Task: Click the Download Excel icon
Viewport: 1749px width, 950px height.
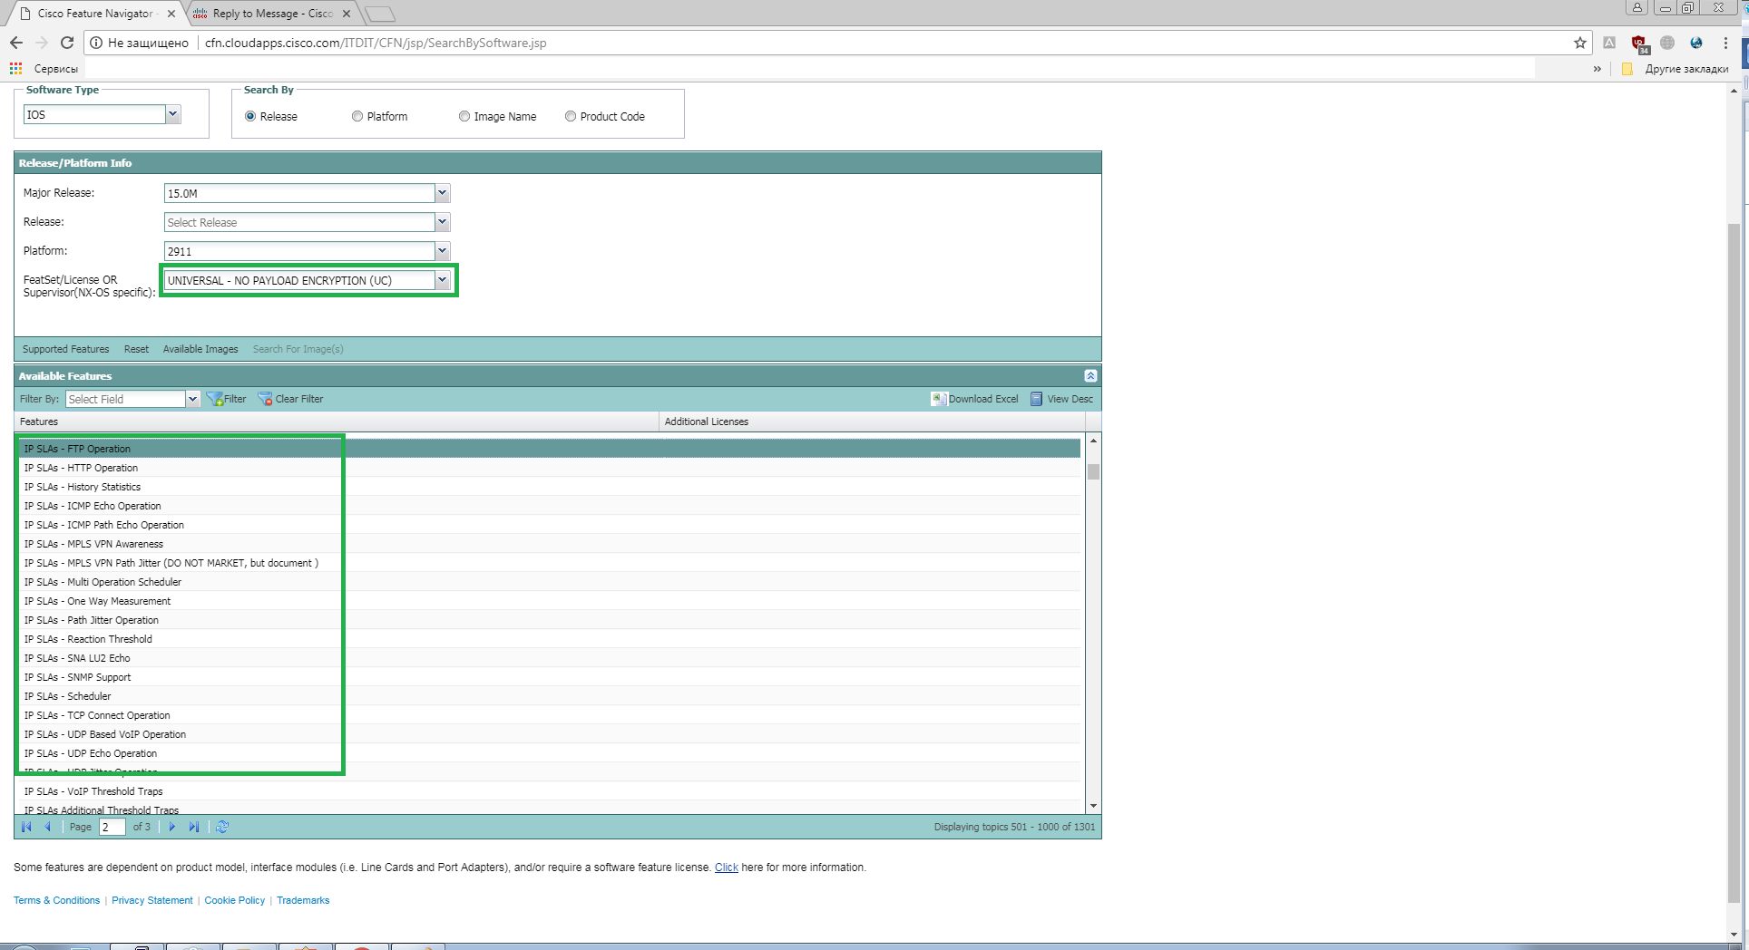Action: [940, 399]
